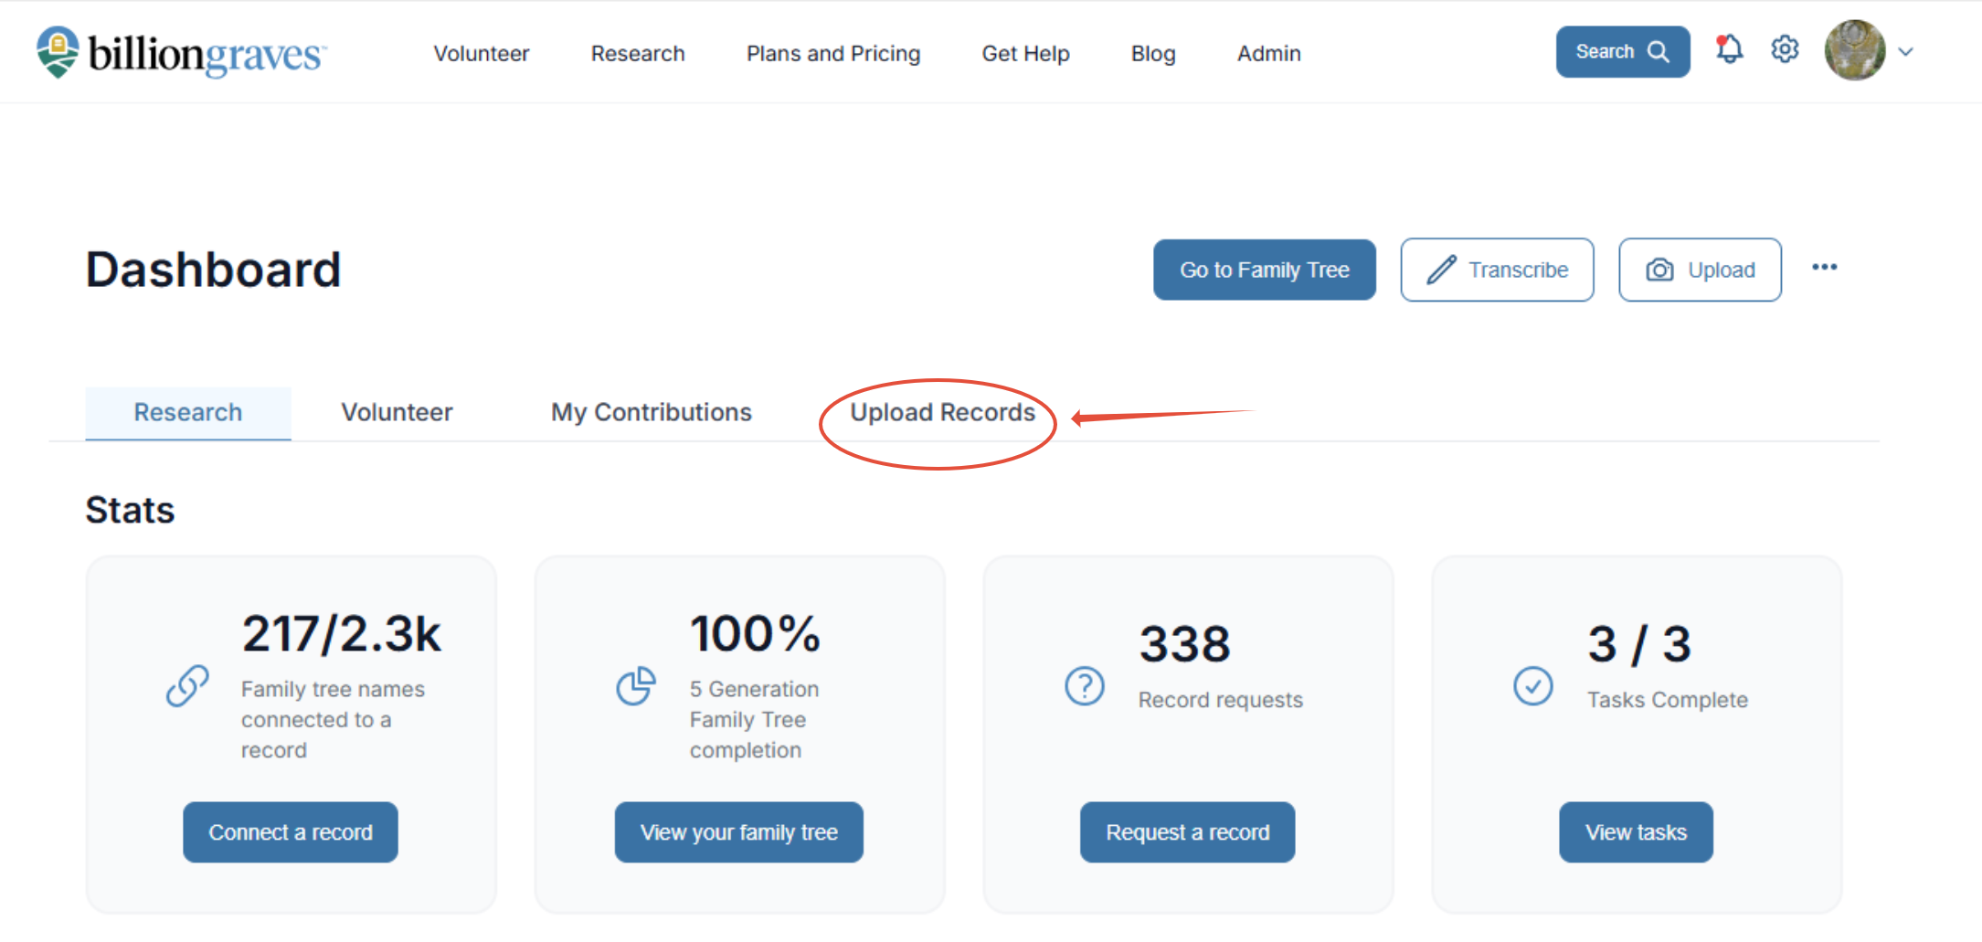
Task: Click the checkmark tasks complete icon
Action: (1533, 686)
